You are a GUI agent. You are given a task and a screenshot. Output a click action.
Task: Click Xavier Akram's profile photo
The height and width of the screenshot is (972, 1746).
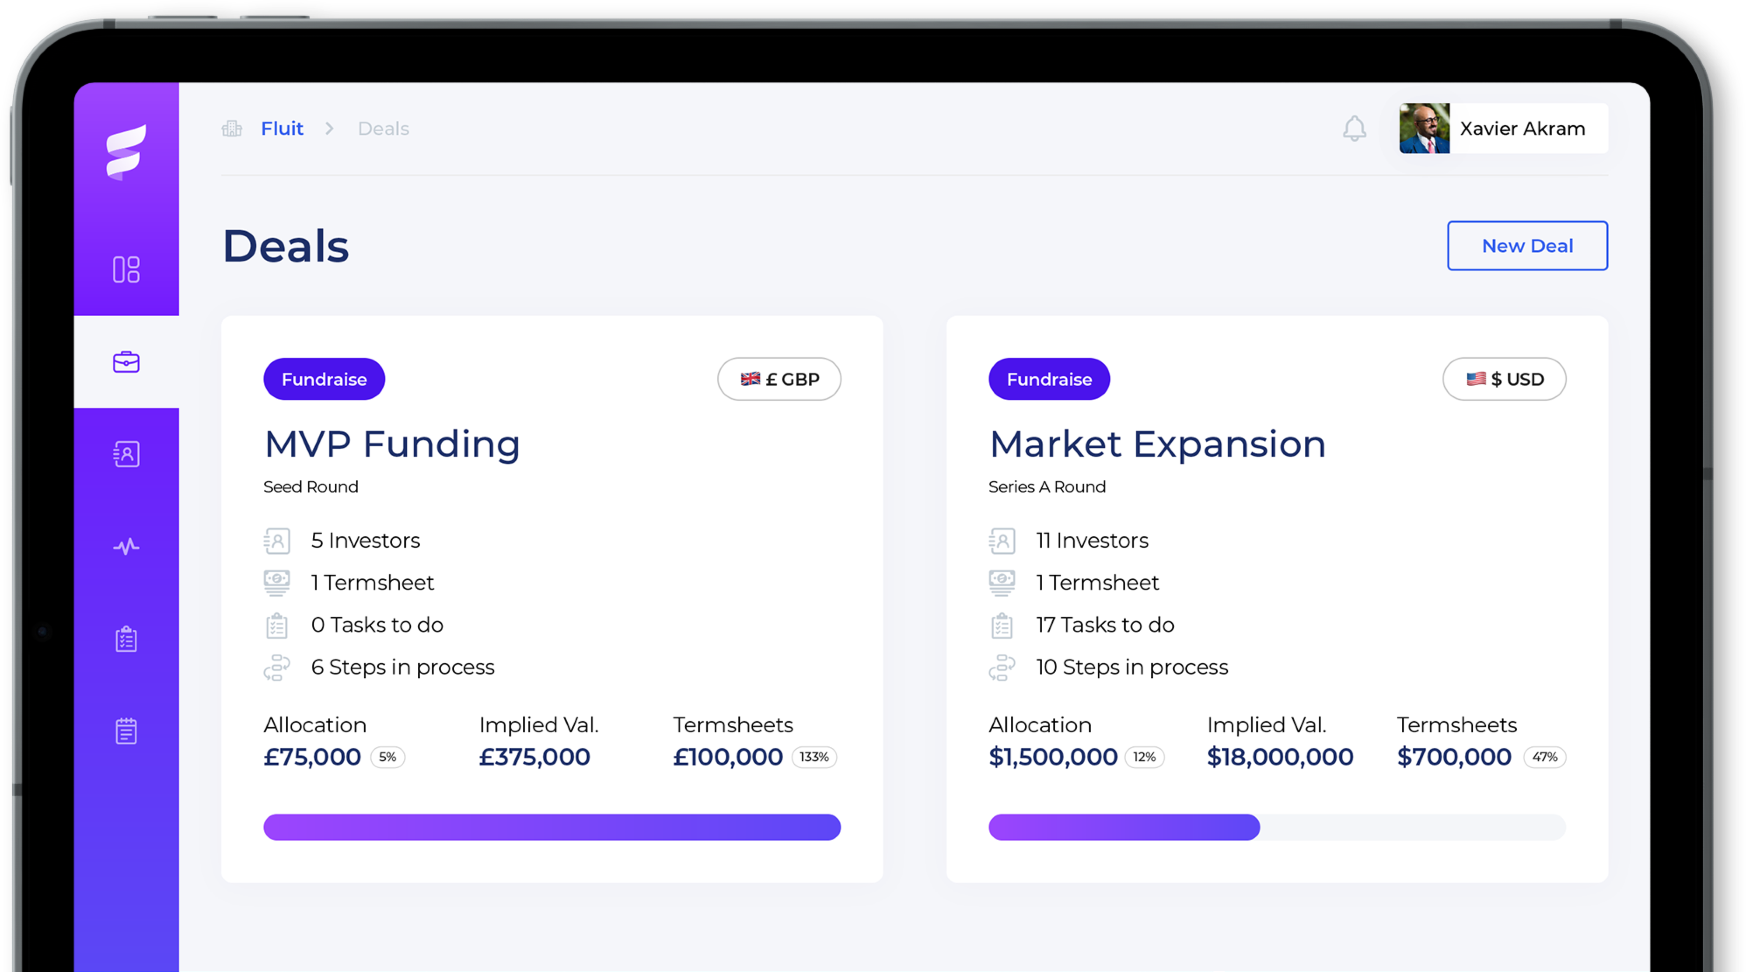(x=1424, y=128)
